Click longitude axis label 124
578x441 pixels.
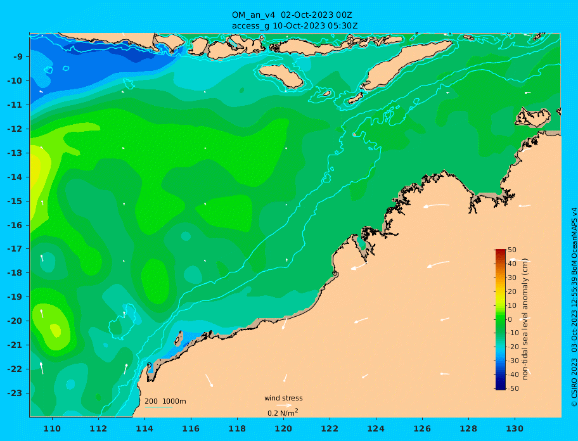tap(376, 429)
